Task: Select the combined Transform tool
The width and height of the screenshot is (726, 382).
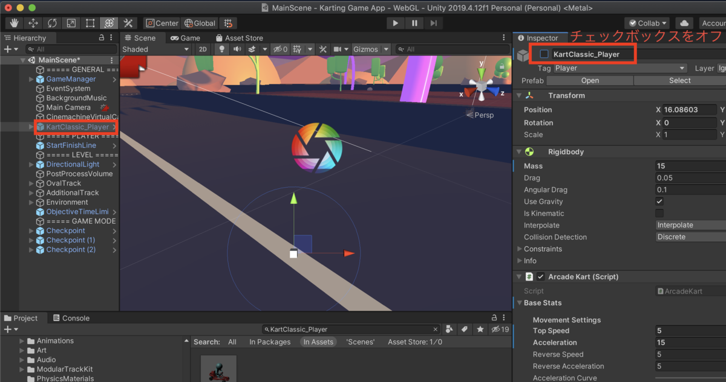Action: point(109,23)
